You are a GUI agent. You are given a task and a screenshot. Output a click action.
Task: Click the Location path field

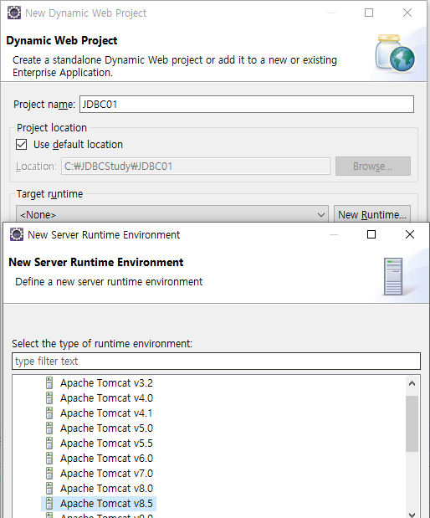[x=196, y=167]
